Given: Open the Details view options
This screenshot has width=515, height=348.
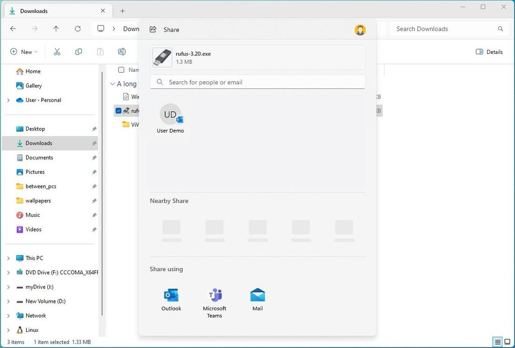Looking at the screenshot, I should click(x=489, y=52).
